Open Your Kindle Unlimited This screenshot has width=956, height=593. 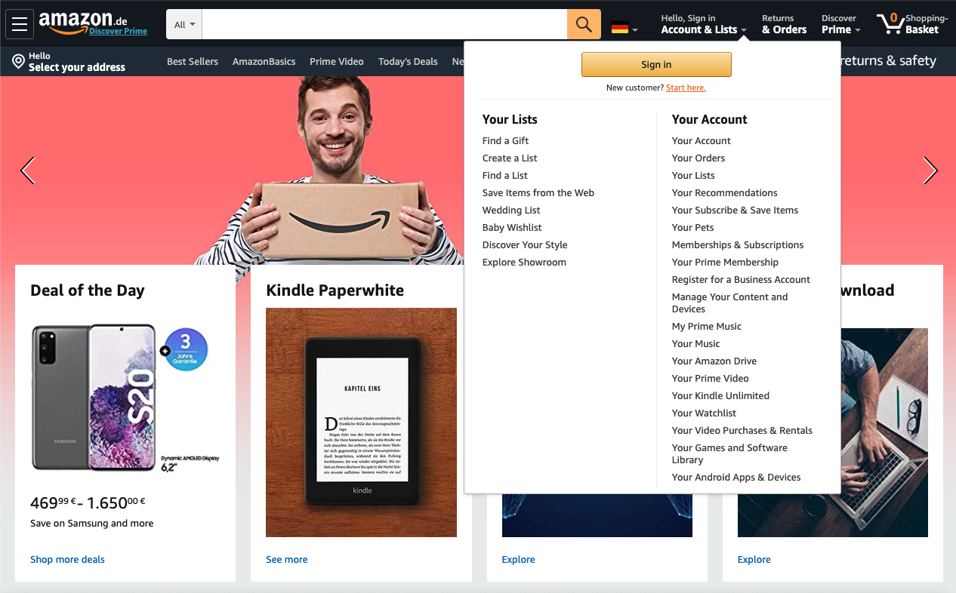(720, 395)
